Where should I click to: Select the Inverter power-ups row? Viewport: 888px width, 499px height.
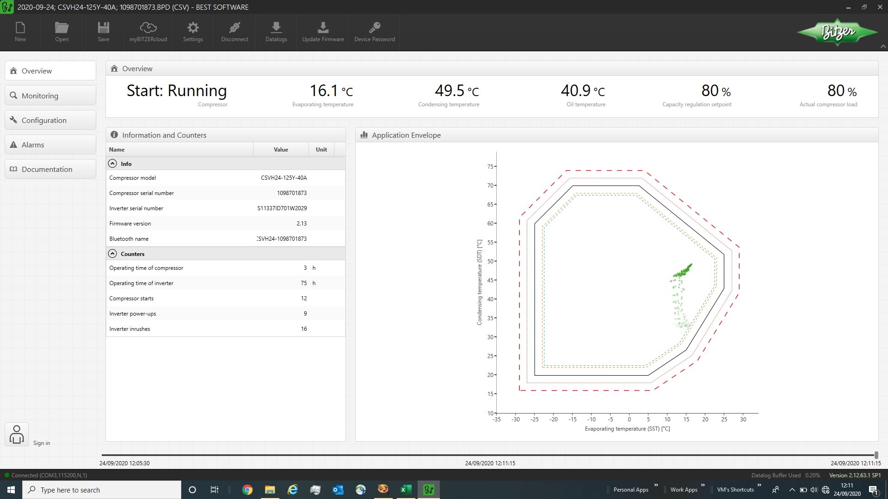pos(225,314)
